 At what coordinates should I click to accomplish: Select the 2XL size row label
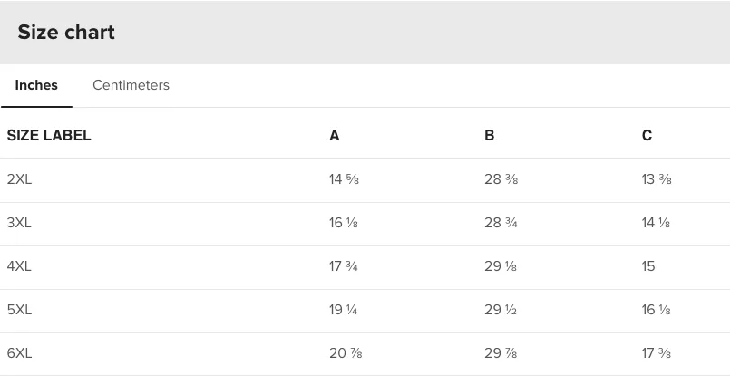tap(19, 179)
